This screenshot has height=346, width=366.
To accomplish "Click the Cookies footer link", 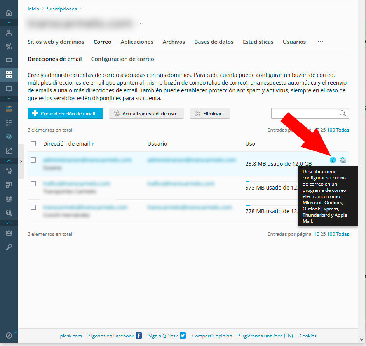I will click(x=308, y=336).
